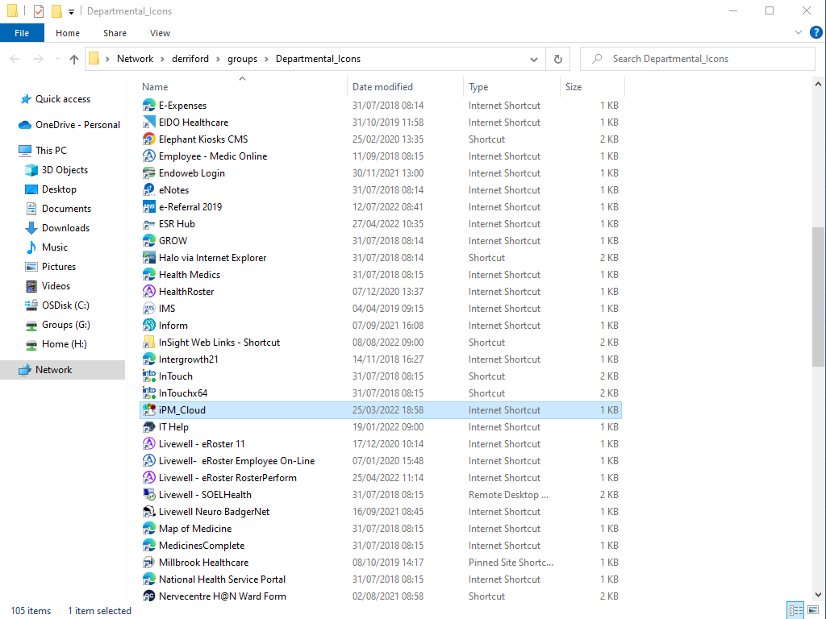
Task: Select the National Health Service Portal file
Action: [381, 580]
